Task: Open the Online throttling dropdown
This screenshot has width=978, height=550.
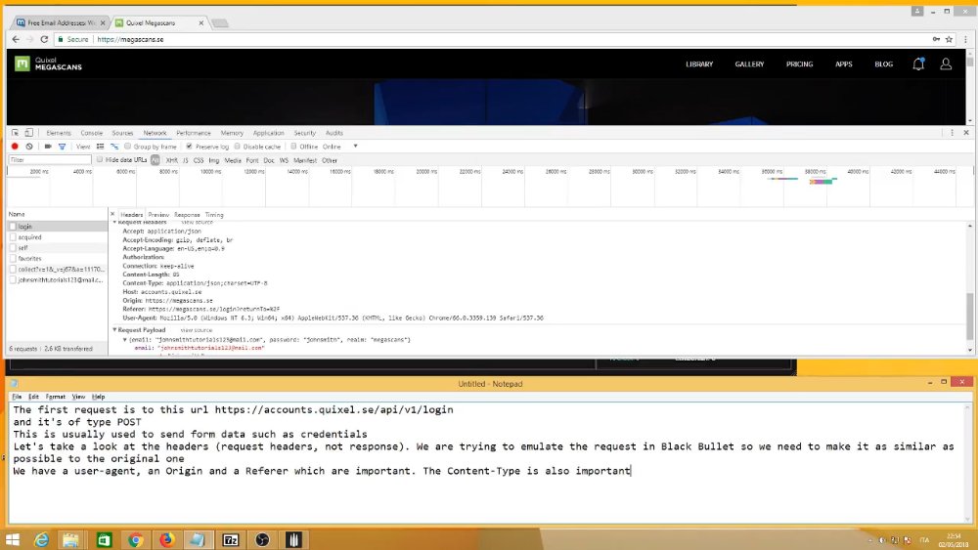Action: click(340, 147)
